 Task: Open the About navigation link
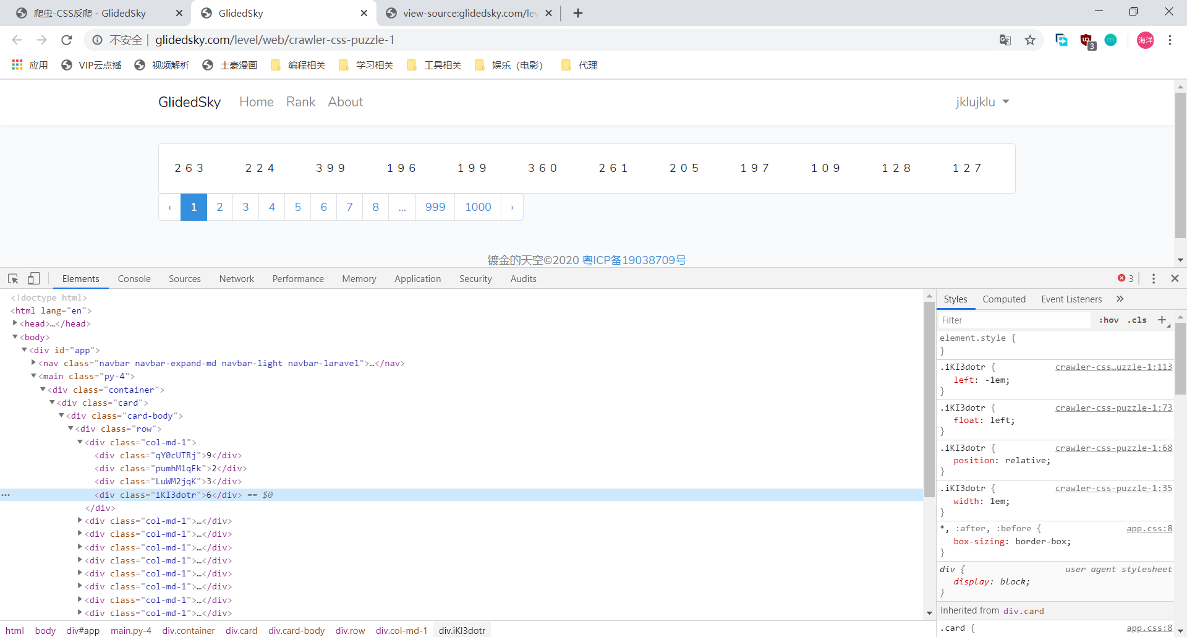[x=346, y=102]
